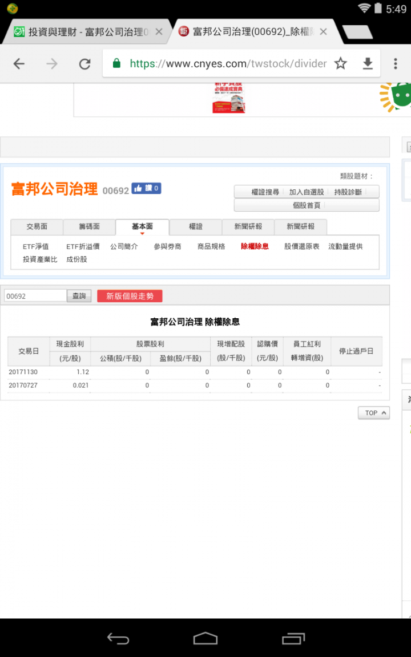The image size is (411, 657).
Task: Click the 查詢 search button
Action: (x=79, y=296)
